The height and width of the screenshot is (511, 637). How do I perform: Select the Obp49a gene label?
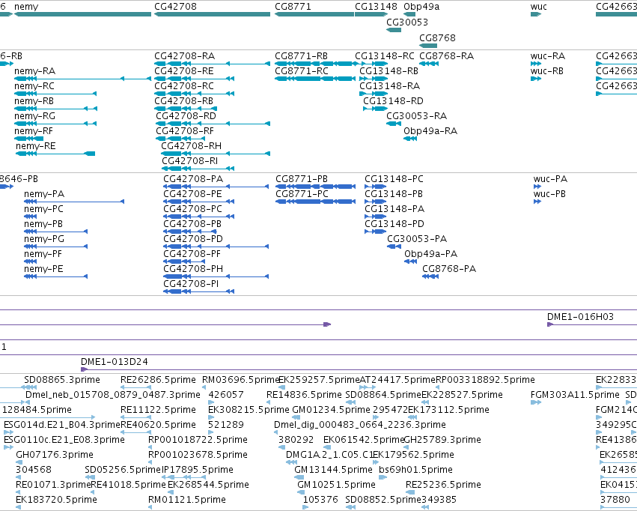point(421,7)
